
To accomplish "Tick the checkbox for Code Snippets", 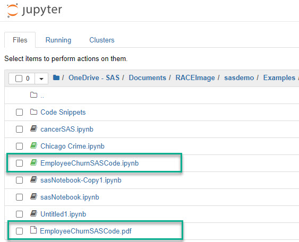I will [19, 112].
